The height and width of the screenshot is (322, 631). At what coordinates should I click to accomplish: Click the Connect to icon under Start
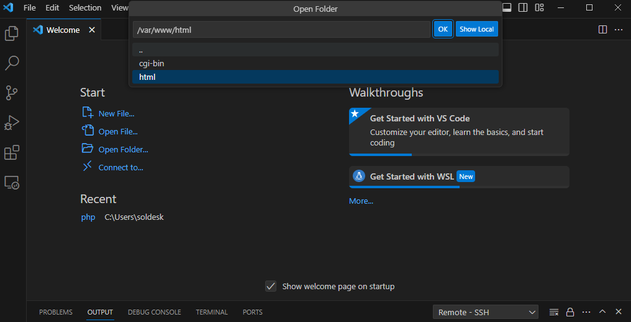pos(88,166)
